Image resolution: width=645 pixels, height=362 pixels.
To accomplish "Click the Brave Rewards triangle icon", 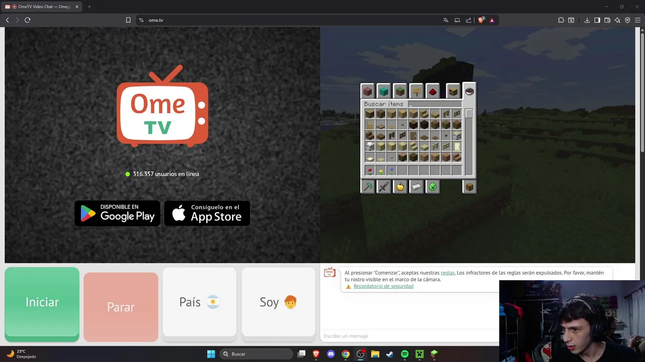I will pos(492,20).
